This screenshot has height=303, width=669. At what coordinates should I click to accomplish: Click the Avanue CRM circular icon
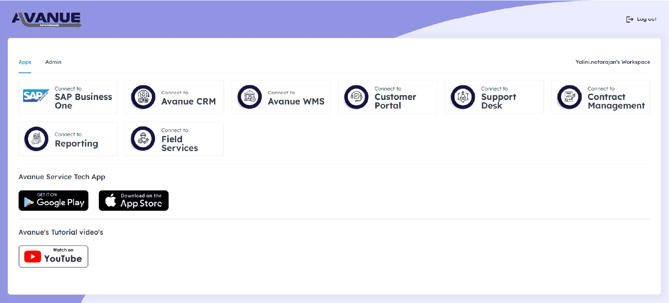pos(143,97)
